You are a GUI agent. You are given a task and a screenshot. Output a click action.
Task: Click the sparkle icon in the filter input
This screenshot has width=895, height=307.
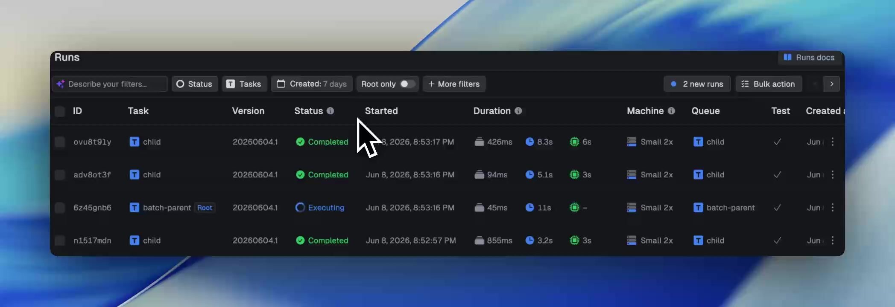pyautogui.click(x=60, y=84)
